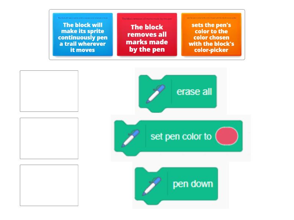Click the 'pen down' label text
Image resolution: width=294 pixels, height=220 pixels.
pos(193,184)
